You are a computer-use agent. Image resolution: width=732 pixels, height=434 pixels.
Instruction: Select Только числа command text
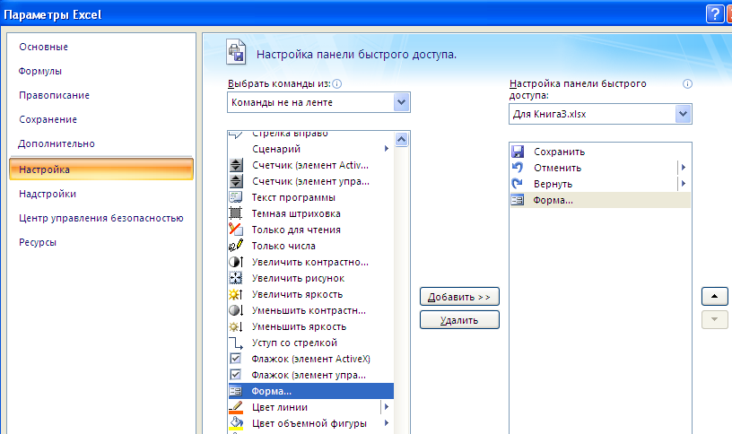[283, 246]
